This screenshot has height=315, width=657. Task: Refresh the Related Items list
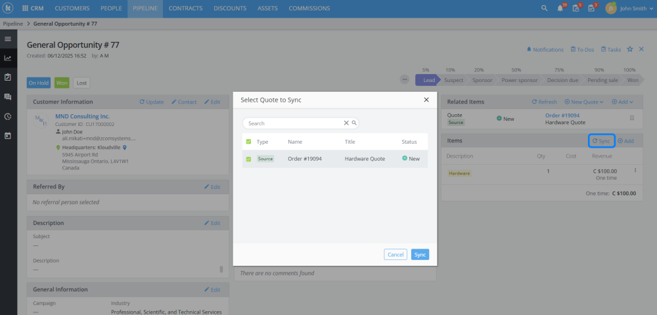point(544,102)
